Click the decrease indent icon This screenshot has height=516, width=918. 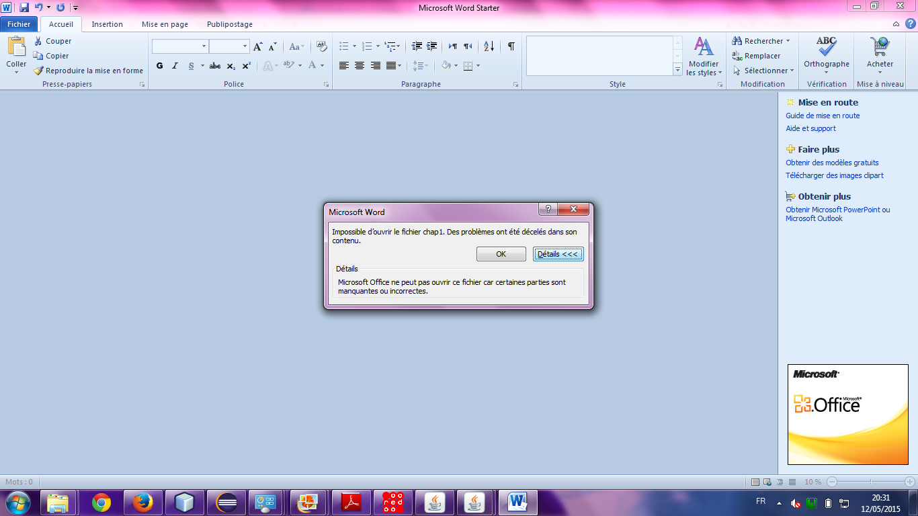click(417, 46)
